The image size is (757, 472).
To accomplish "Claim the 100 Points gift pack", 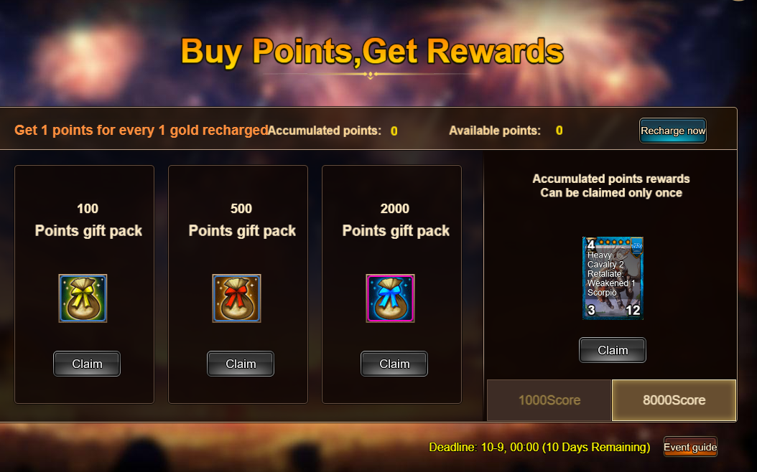I will (87, 364).
